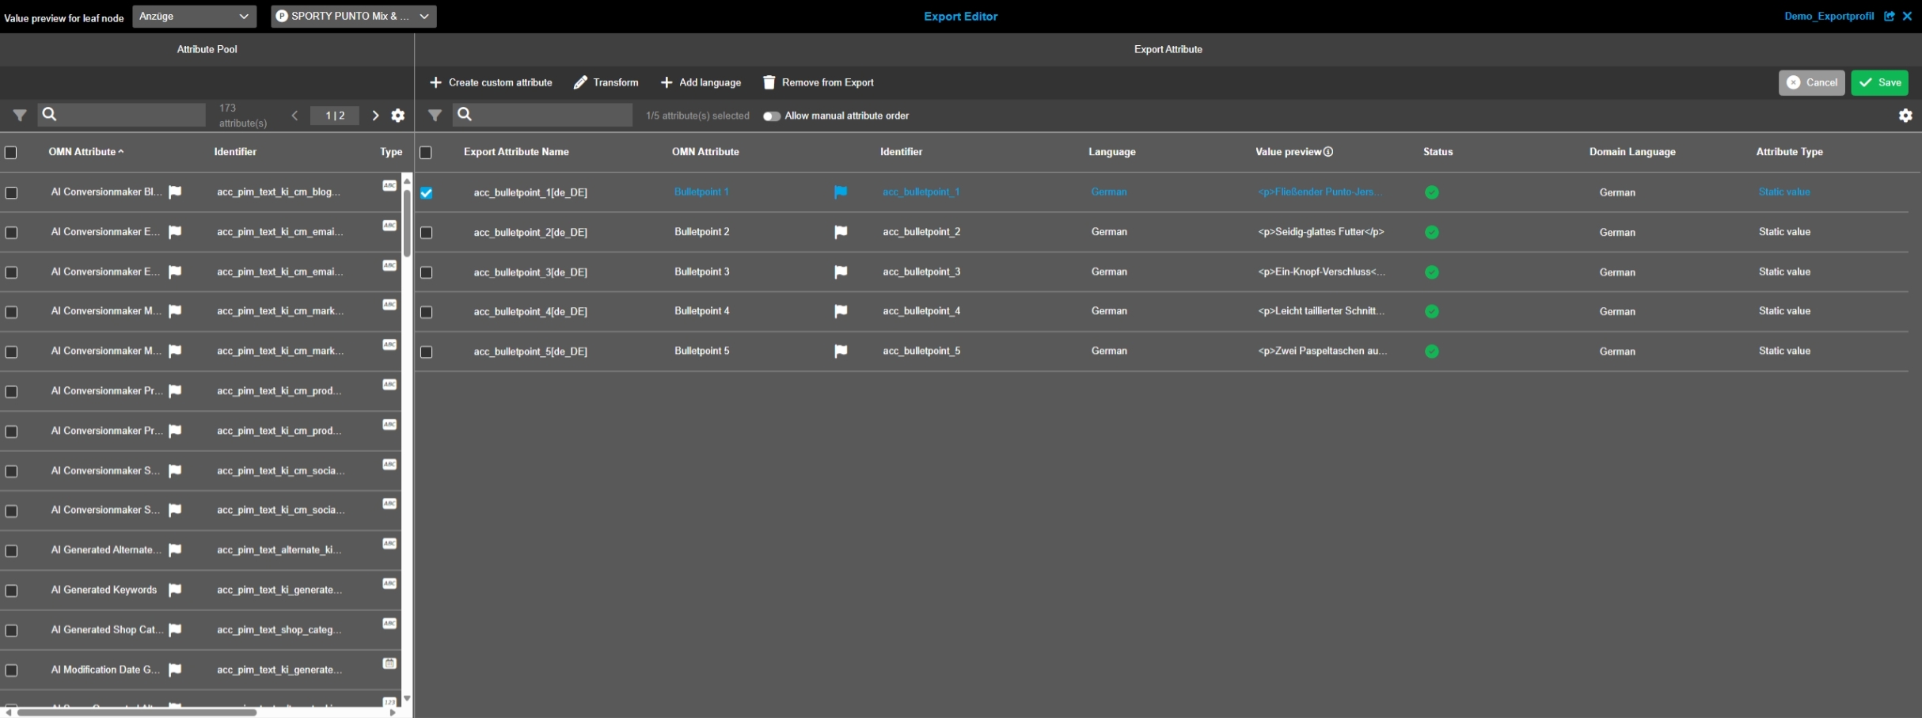Uncheck the acc_bulletpoint_1[de_DE] checkbox

tap(427, 193)
